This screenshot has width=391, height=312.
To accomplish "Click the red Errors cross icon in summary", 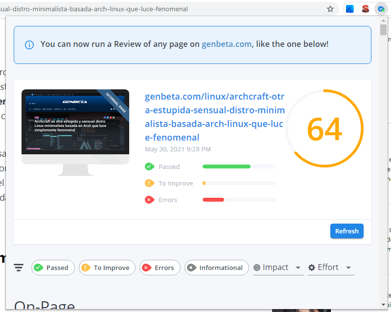I will [x=149, y=200].
